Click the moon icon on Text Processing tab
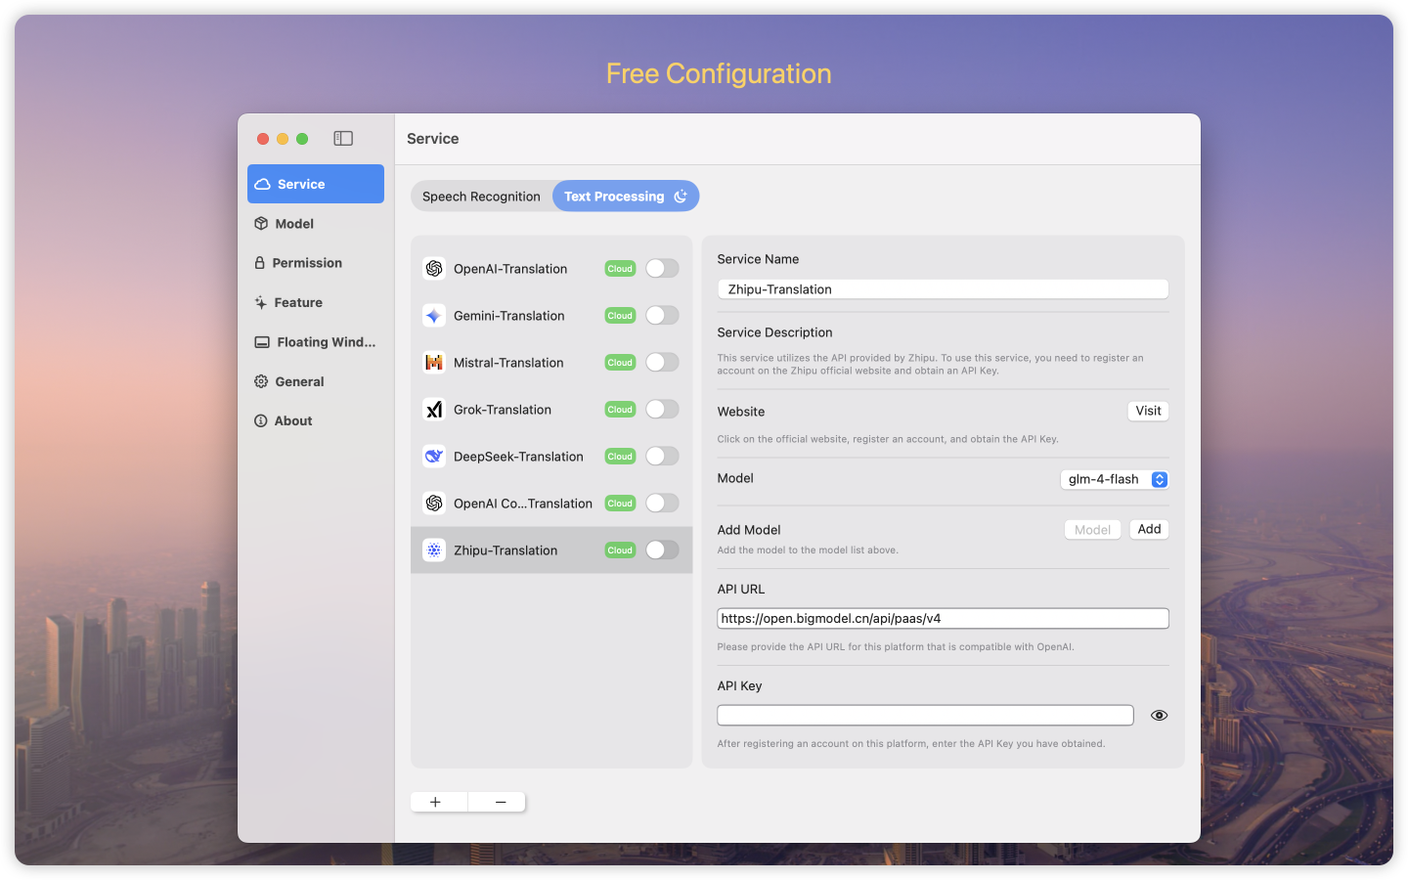 (681, 197)
